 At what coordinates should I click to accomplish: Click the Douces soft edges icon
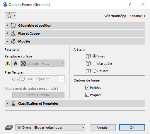[88, 71]
